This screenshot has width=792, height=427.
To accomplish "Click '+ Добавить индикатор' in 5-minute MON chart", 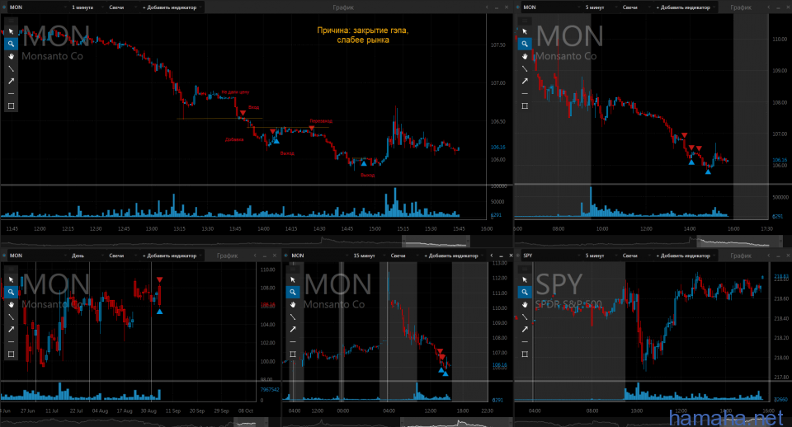I will [x=686, y=7].
